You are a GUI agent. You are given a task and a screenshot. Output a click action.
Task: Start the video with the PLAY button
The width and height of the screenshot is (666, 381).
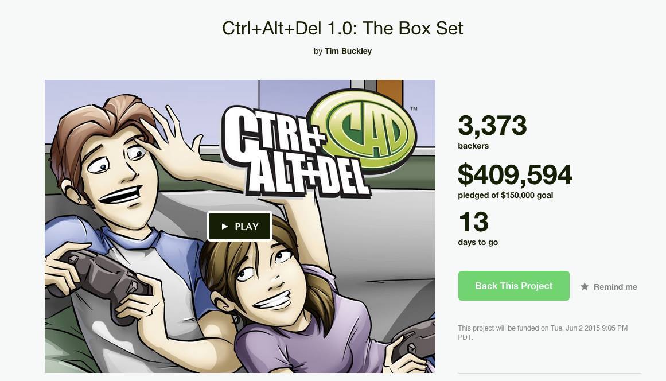pyautogui.click(x=240, y=227)
